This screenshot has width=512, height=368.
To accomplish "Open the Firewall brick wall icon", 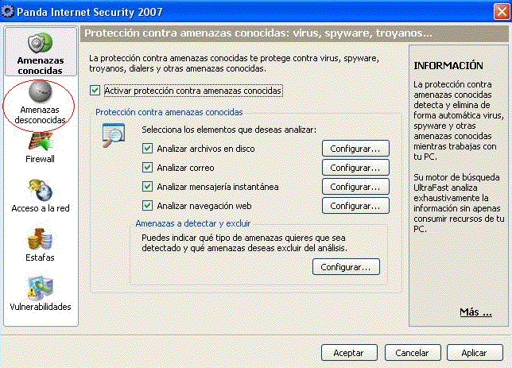I will (41, 141).
